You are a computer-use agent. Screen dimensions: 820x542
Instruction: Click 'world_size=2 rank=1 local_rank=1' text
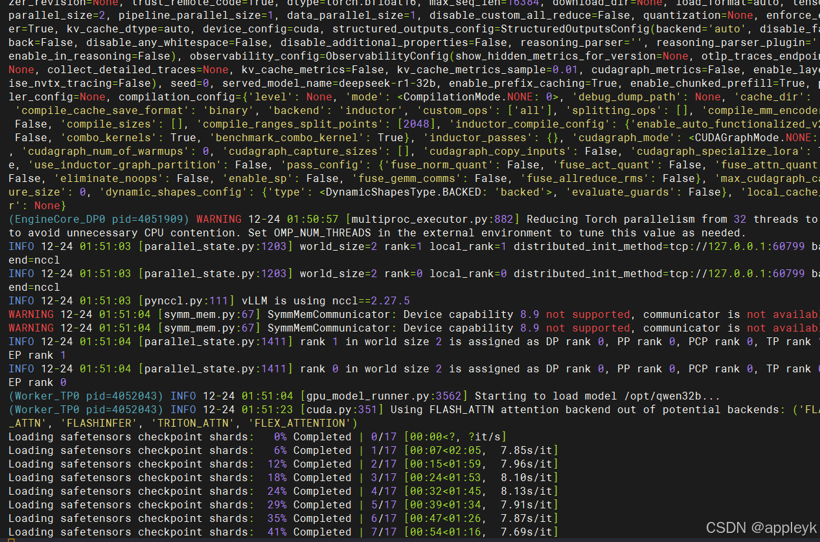tap(403, 246)
